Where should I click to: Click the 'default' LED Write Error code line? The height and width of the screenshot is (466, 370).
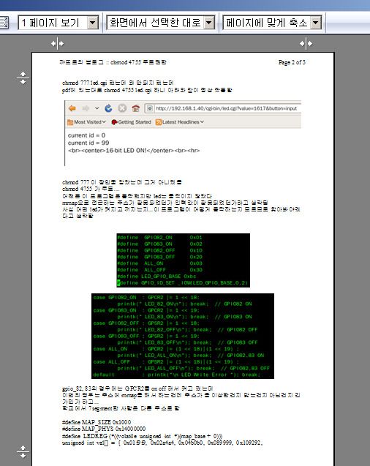[x=177, y=375]
